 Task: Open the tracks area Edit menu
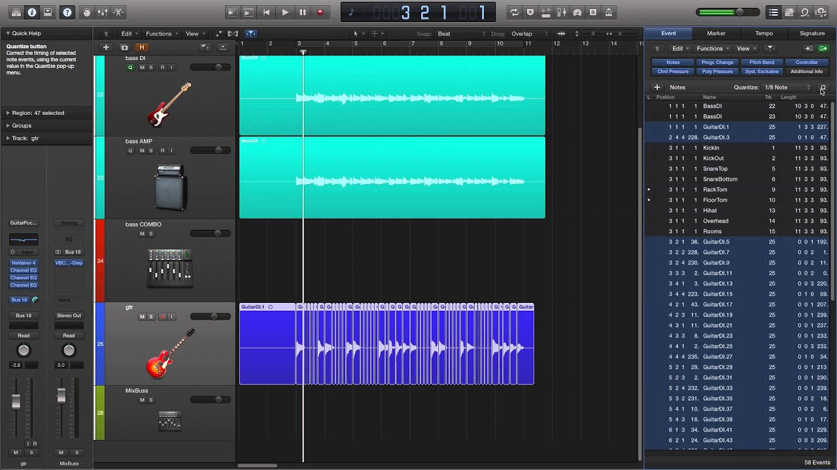click(129, 33)
